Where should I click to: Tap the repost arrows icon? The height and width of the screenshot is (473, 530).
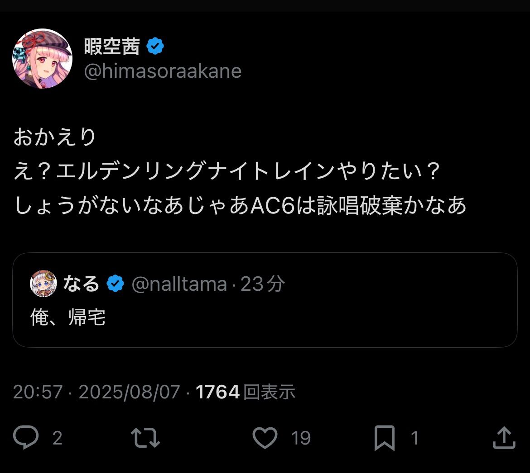(x=145, y=438)
